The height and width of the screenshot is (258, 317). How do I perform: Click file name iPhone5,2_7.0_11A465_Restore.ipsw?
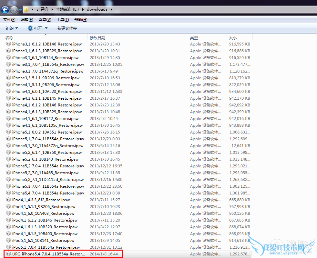(45, 173)
